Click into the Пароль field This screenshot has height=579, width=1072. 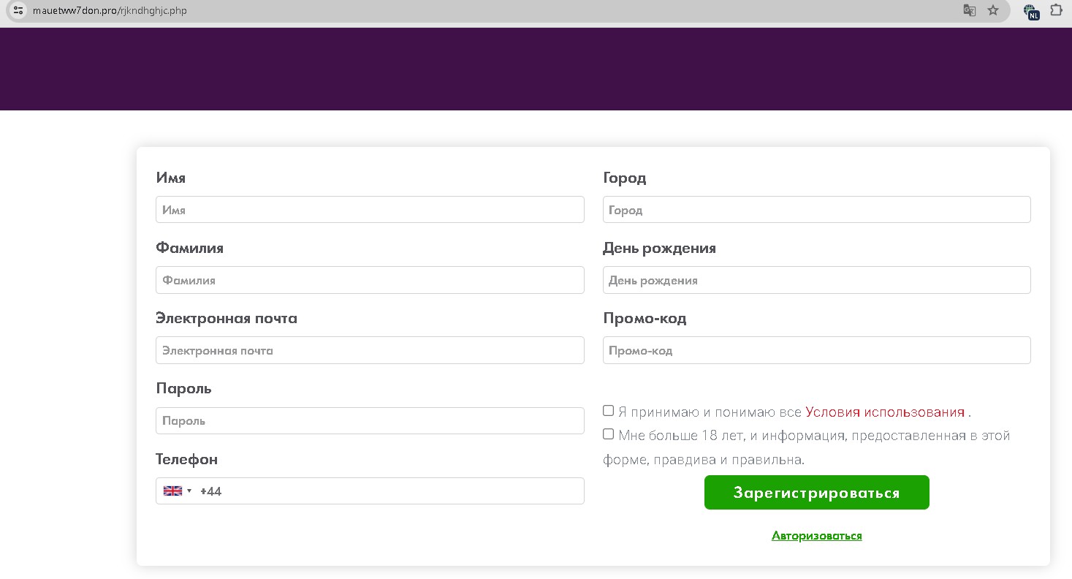coord(370,421)
